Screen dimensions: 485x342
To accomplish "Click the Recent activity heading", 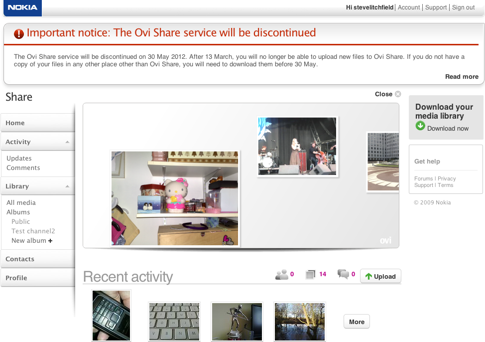I will click(128, 277).
